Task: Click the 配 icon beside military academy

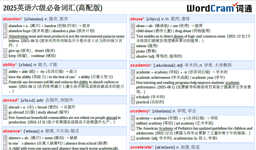Action: [x=133, y=123]
